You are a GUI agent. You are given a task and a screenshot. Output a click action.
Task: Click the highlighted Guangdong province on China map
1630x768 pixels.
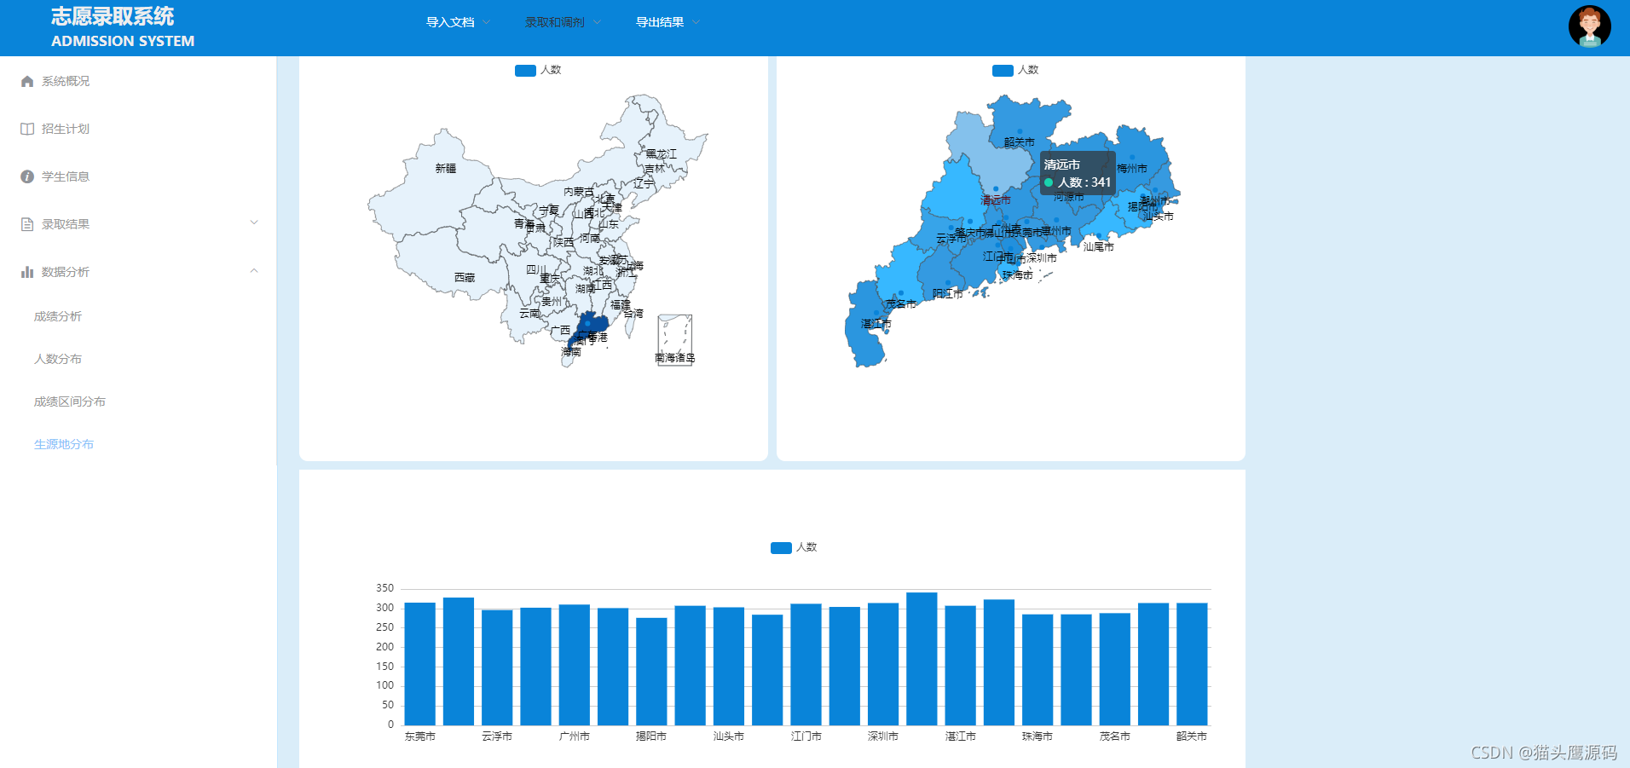[x=591, y=326]
